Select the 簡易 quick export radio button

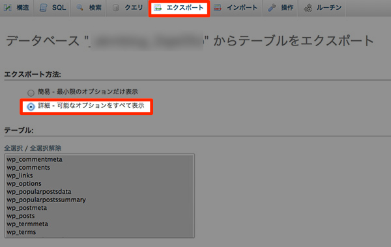click(x=31, y=93)
